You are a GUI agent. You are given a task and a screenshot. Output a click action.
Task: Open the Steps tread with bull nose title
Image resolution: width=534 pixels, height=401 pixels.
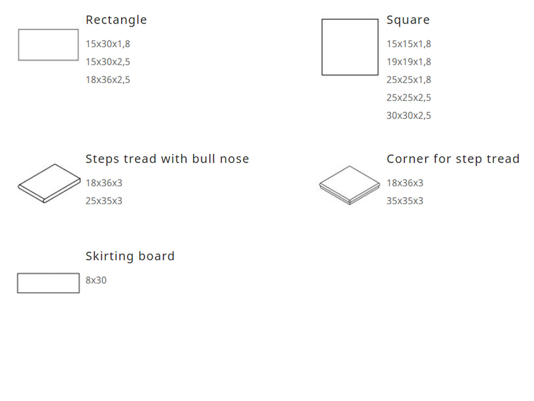point(167,159)
